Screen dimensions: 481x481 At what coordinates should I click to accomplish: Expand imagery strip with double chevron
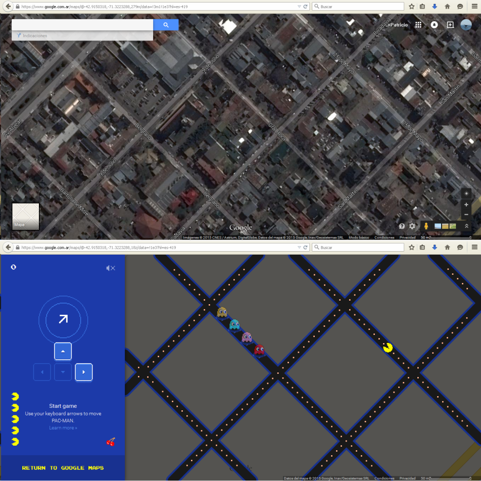(x=466, y=226)
